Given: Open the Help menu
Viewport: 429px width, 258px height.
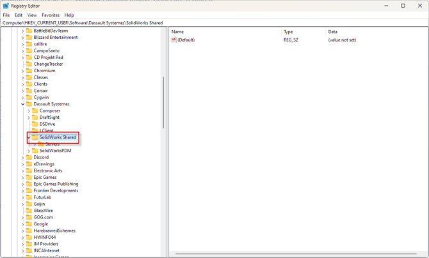Looking at the screenshot, I should (69, 15).
